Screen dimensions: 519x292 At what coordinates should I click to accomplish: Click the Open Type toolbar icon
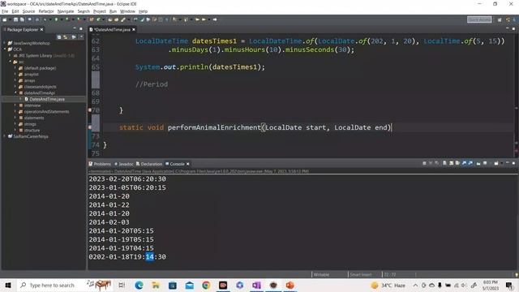pyautogui.click(x=110, y=19)
